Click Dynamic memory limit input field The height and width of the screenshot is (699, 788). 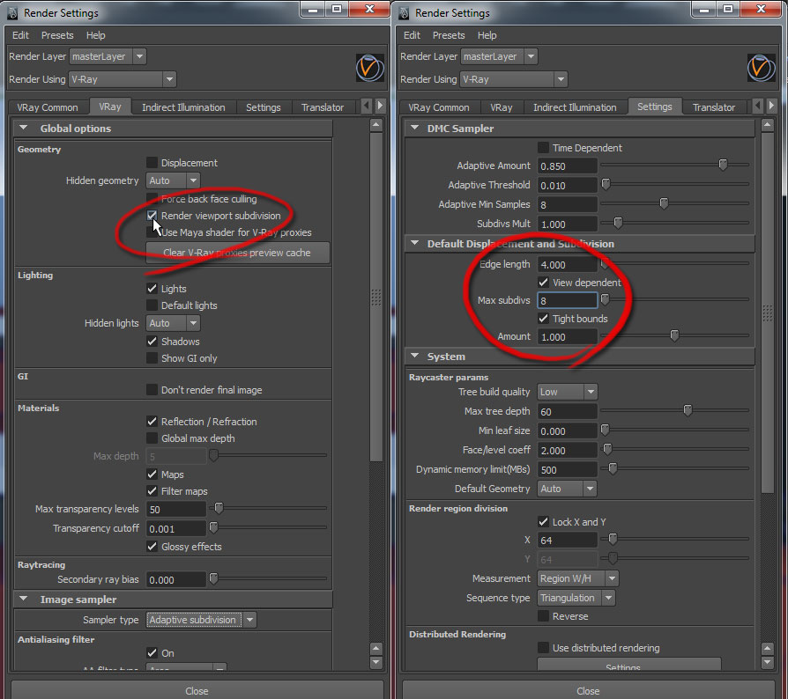click(x=568, y=470)
